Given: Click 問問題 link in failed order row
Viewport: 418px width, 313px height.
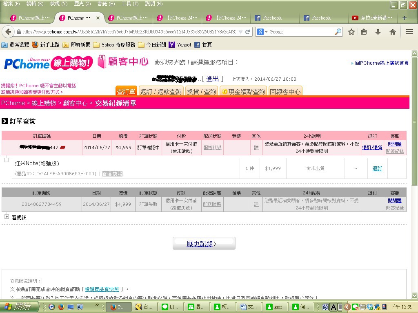Looking at the screenshot, I should 395,201.
